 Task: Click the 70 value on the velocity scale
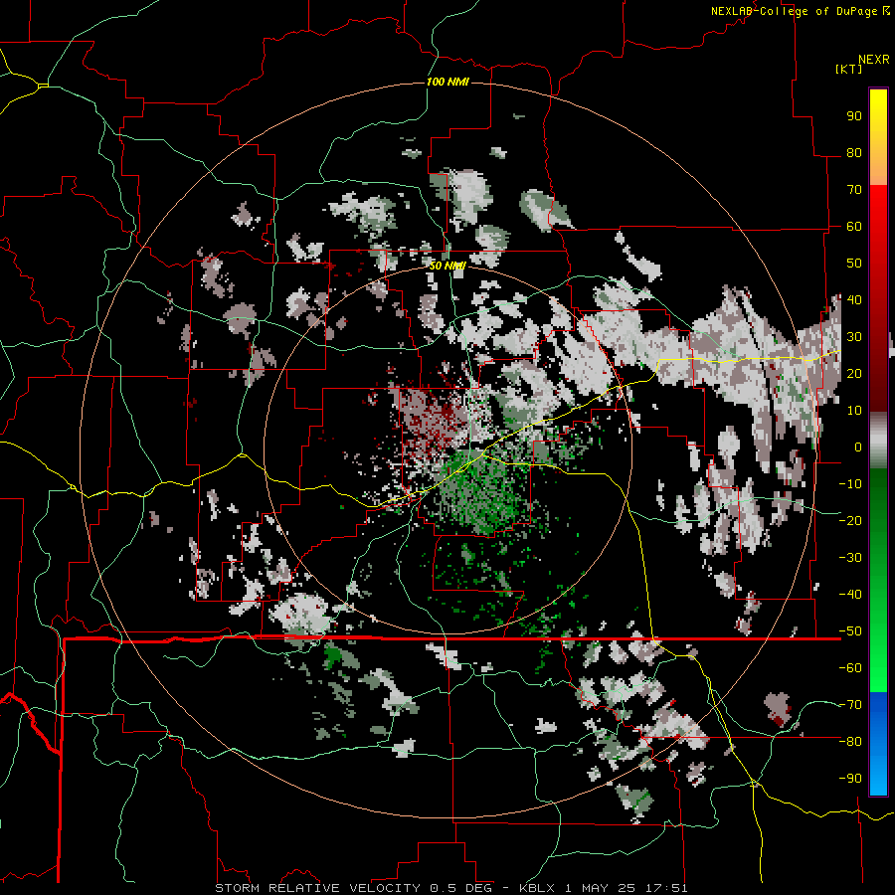pyautogui.click(x=854, y=190)
